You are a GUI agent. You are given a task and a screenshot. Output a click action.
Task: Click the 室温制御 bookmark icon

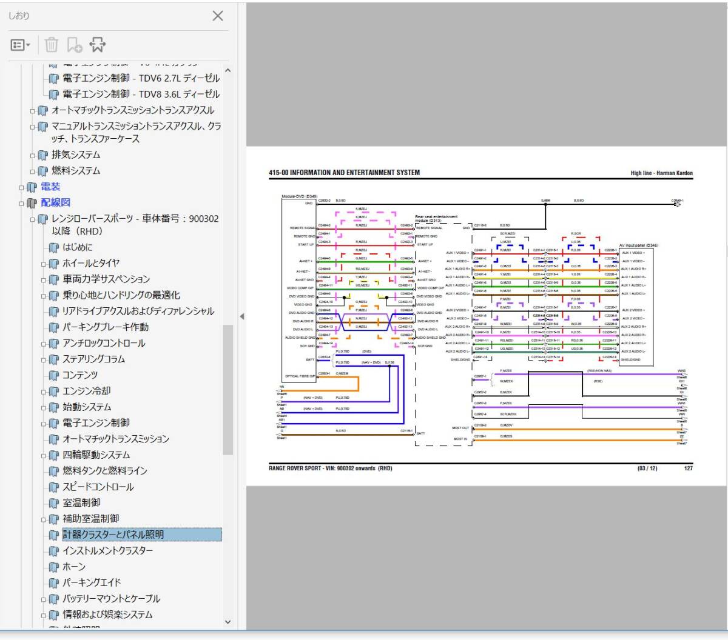coord(53,503)
